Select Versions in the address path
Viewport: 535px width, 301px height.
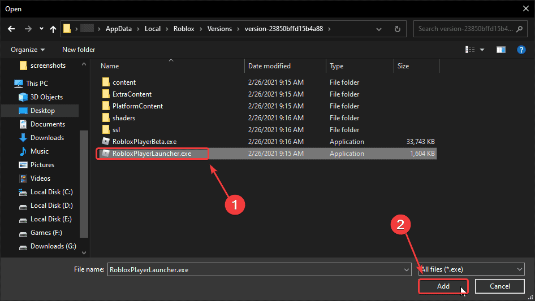tap(219, 29)
